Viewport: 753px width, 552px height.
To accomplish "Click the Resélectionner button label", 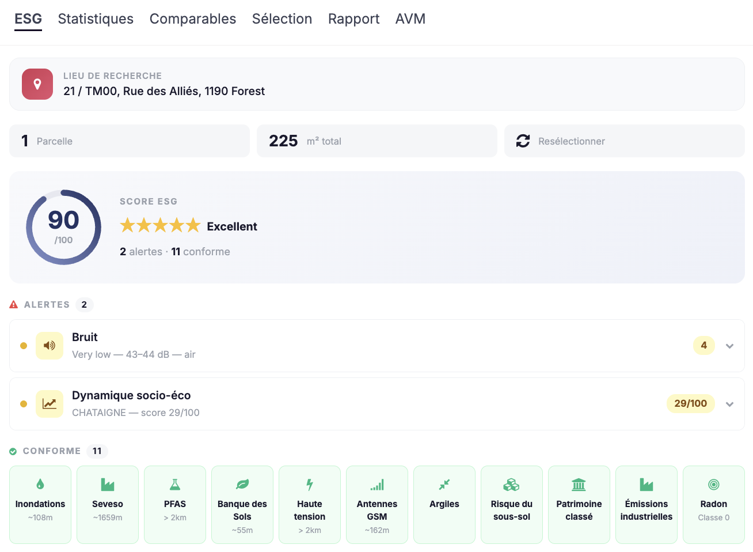I will pyautogui.click(x=572, y=141).
